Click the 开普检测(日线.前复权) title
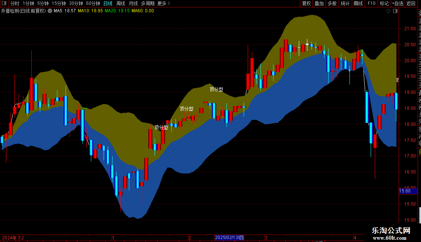This screenshot has height=242, width=421. pyautogui.click(x=23, y=11)
